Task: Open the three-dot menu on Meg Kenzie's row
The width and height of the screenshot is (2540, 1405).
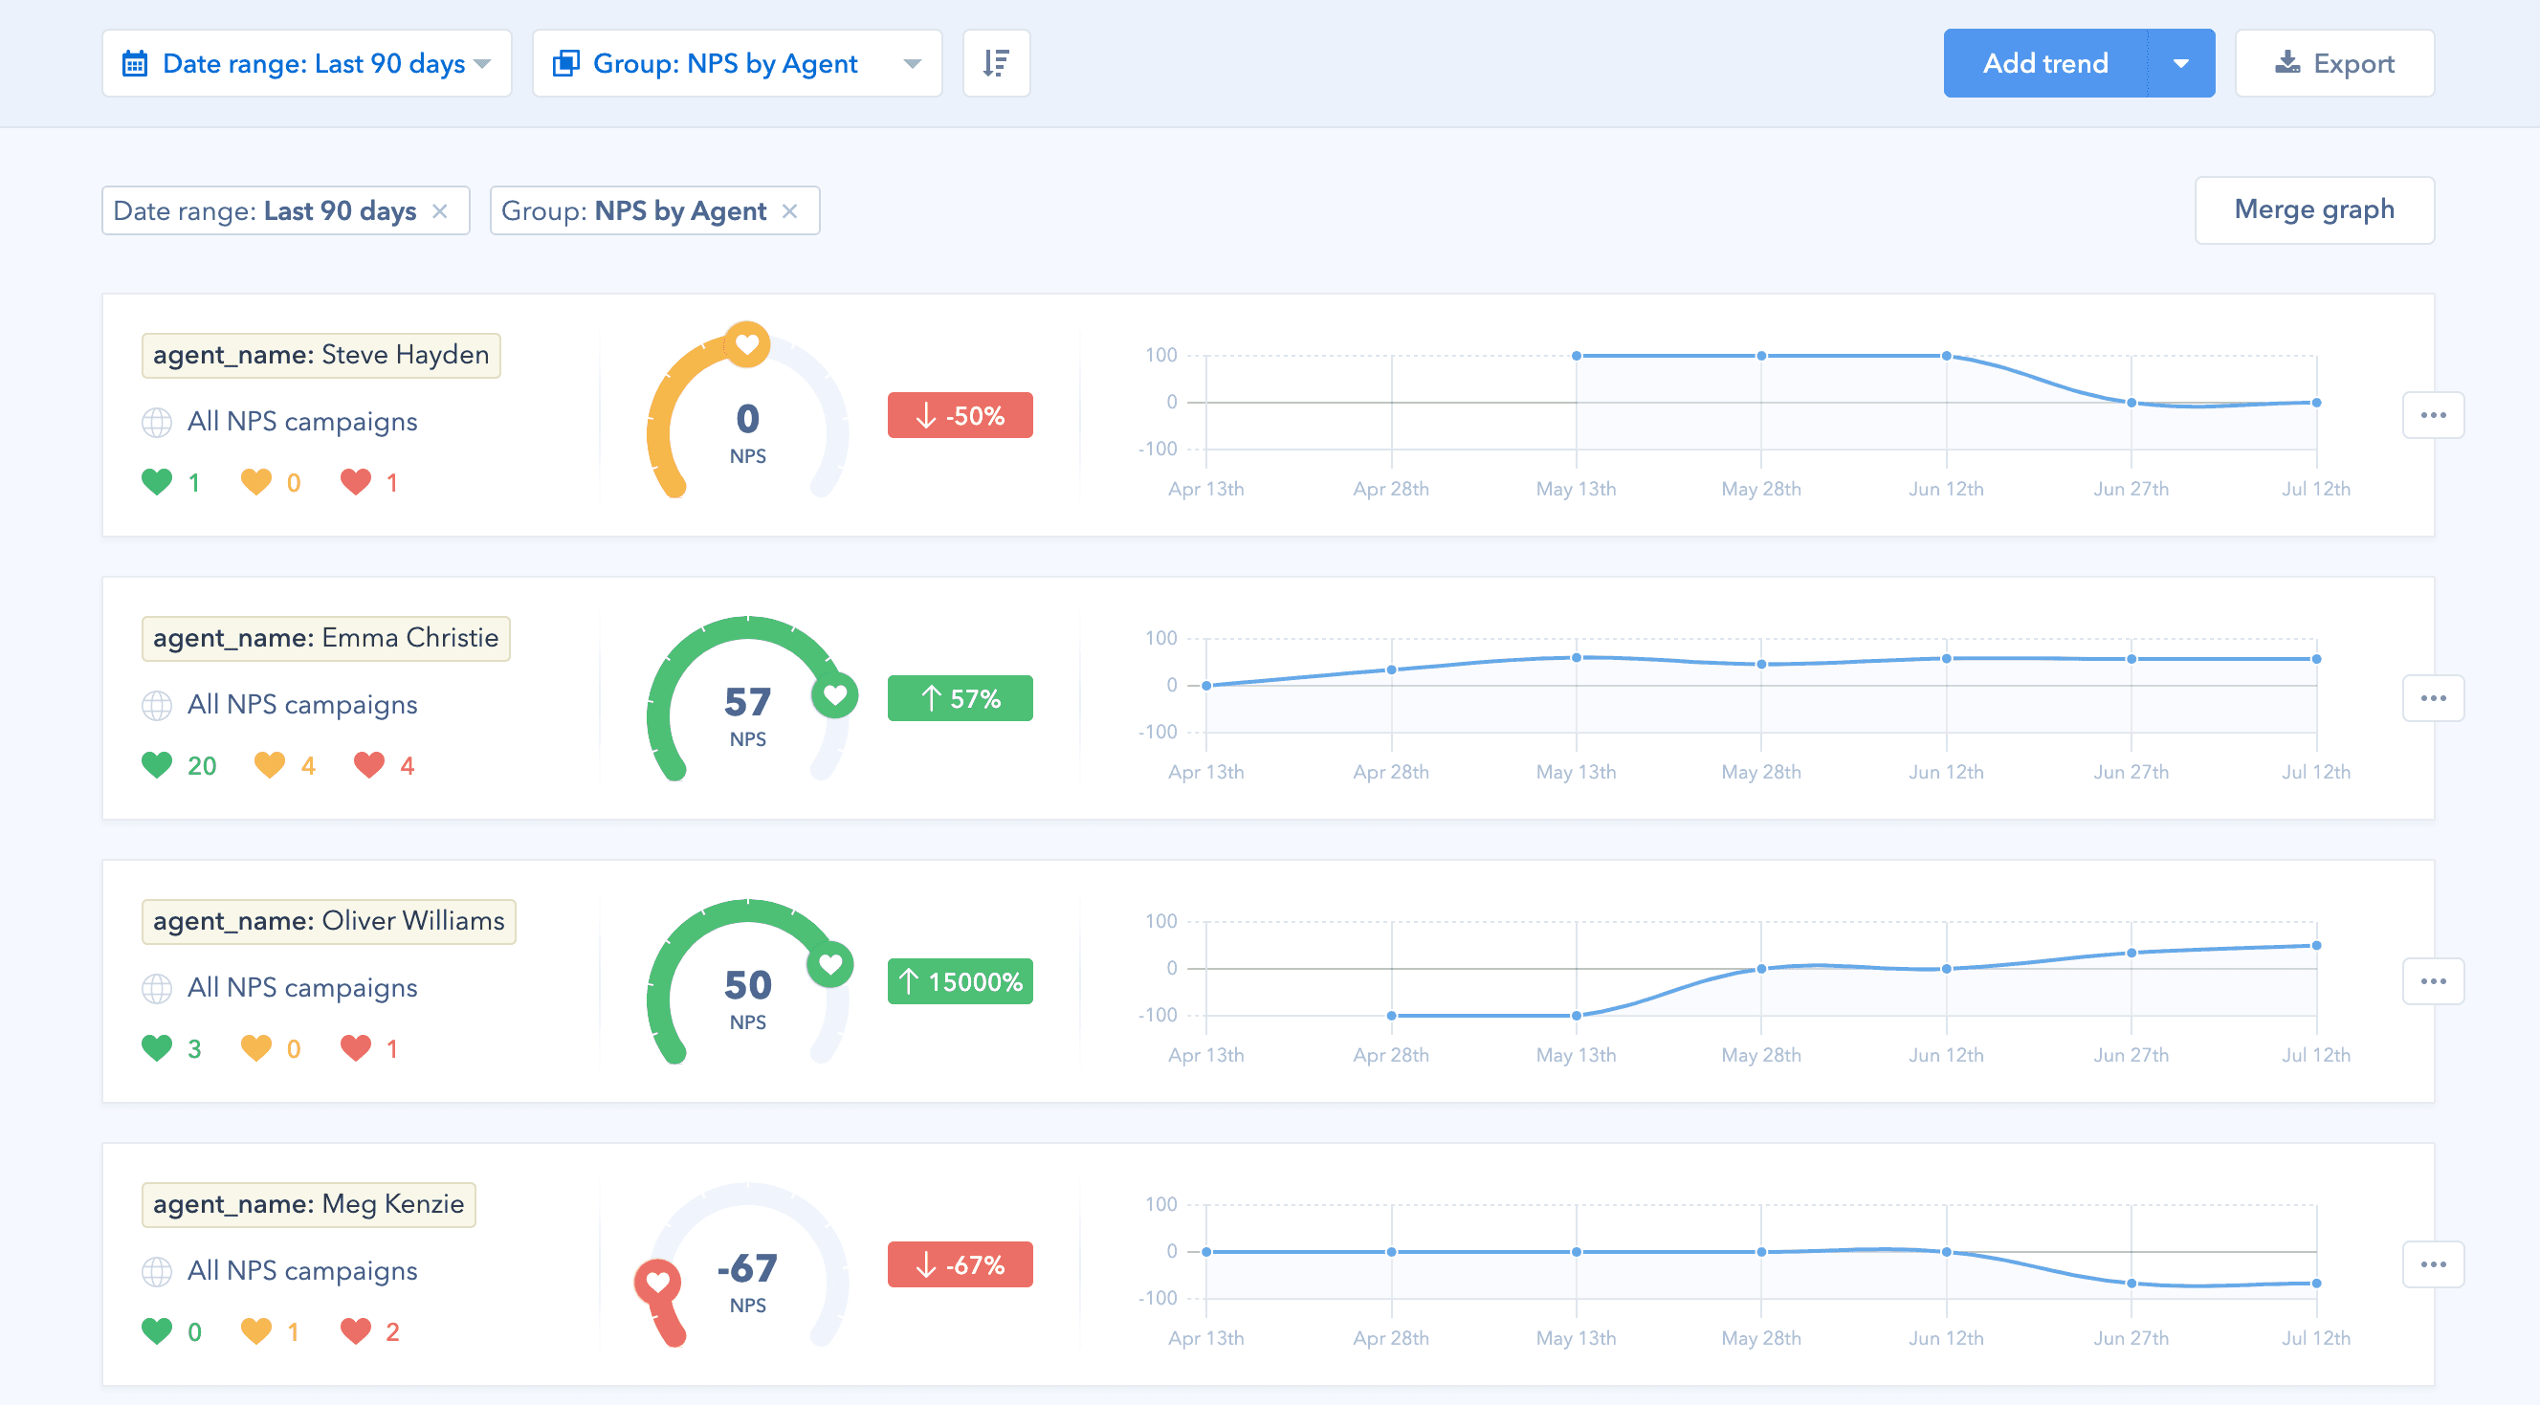Action: pos(2435,1264)
